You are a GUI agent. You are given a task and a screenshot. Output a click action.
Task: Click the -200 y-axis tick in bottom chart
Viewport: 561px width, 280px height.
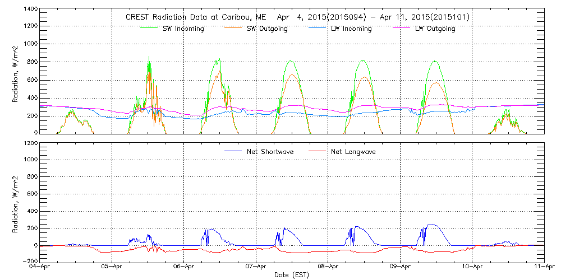pos(29,260)
